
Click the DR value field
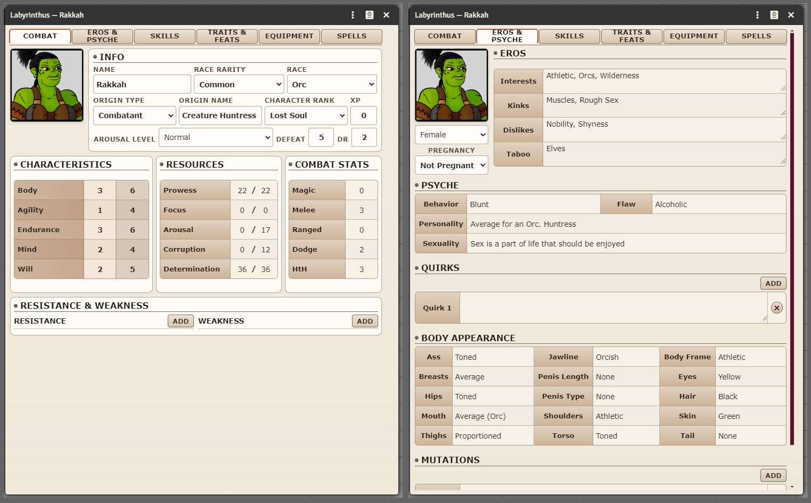tap(364, 137)
